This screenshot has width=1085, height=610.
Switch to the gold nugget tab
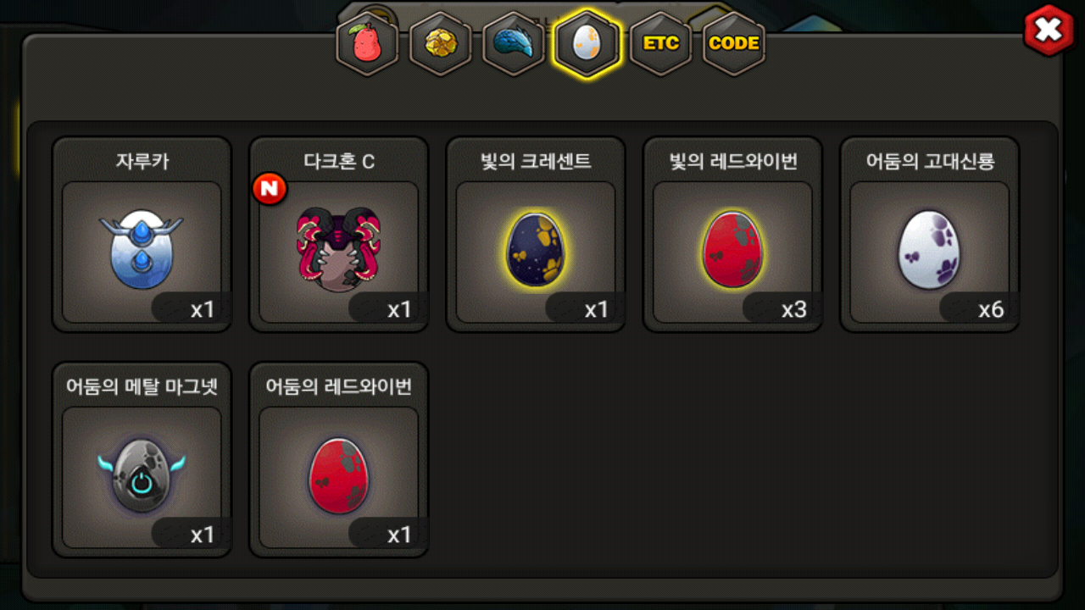point(441,43)
